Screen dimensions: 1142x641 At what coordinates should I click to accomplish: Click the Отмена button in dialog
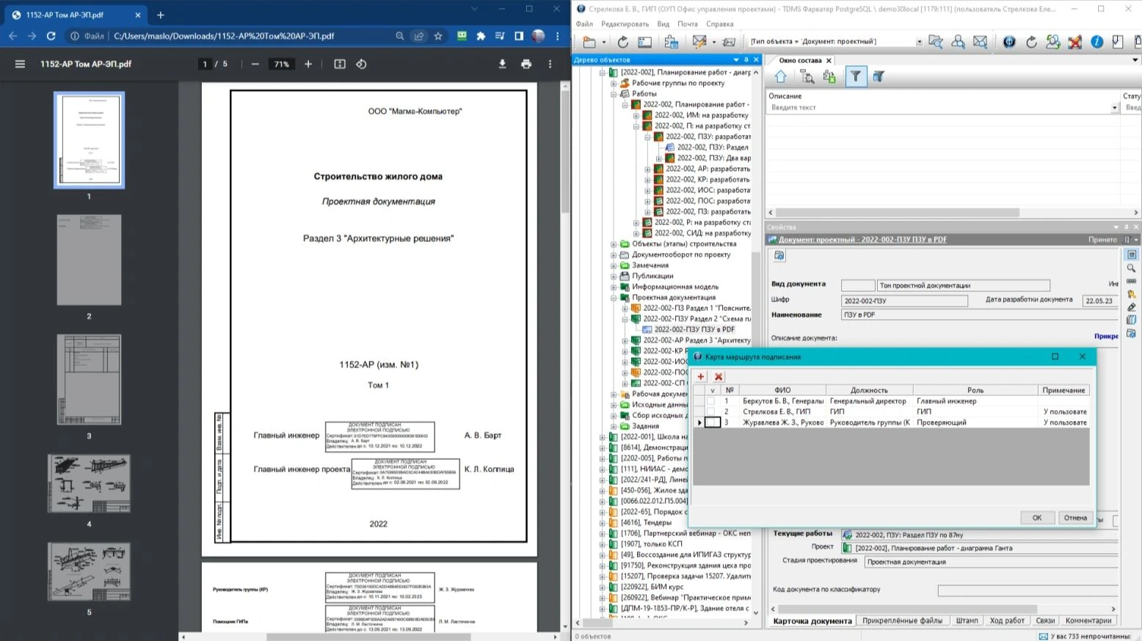point(1075,518)
